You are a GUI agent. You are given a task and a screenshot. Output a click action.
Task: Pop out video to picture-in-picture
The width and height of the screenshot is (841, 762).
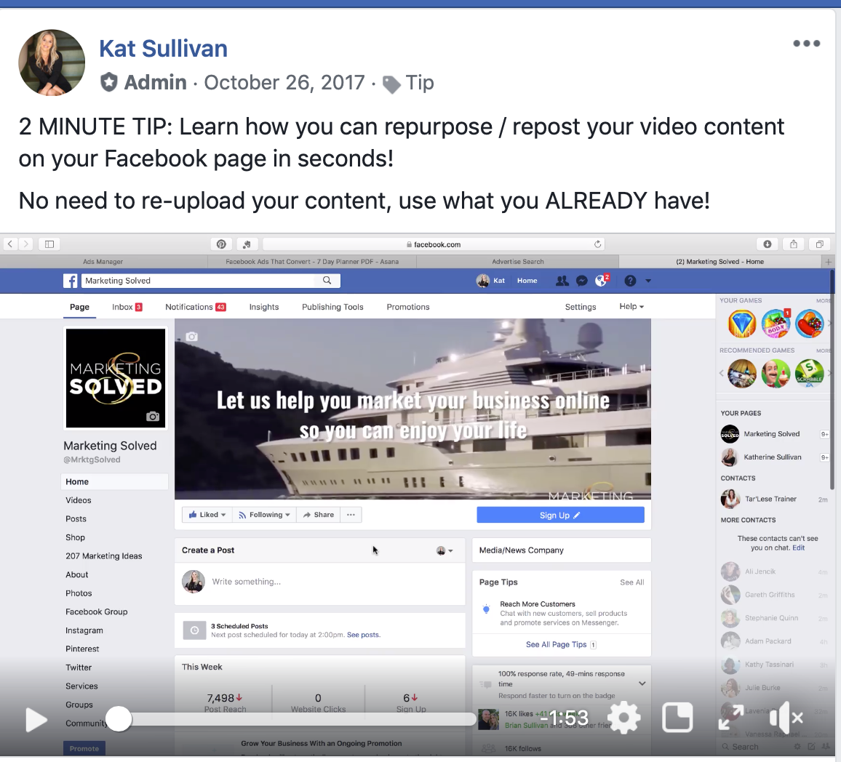[x=677, y=718]
